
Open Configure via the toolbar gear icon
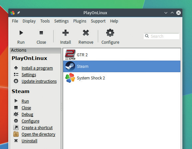click(110, 33)
